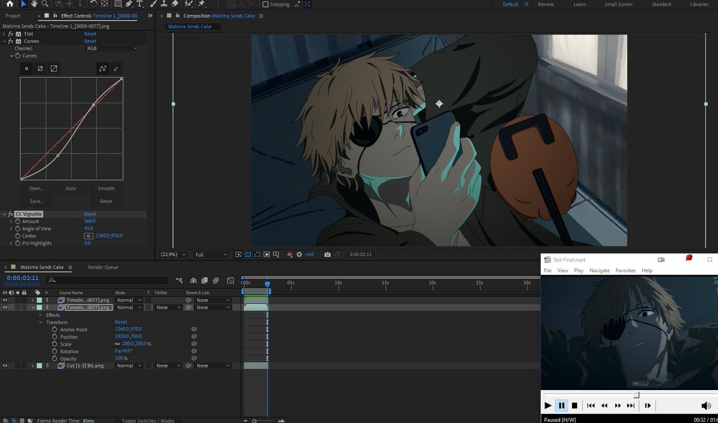The image size is (718, 423).
Task: Select the Rotation tool
Action: (94, 4)
